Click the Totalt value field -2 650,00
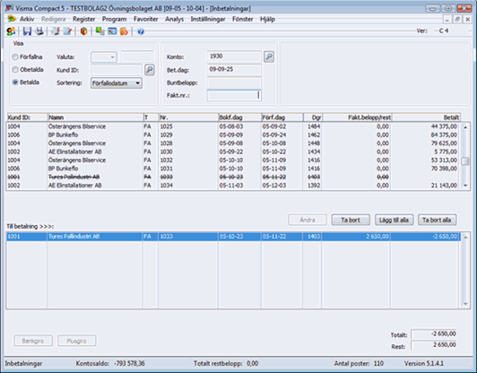This screenshot has height=373, width=477. pyautogui.click(x=434, y=334)
